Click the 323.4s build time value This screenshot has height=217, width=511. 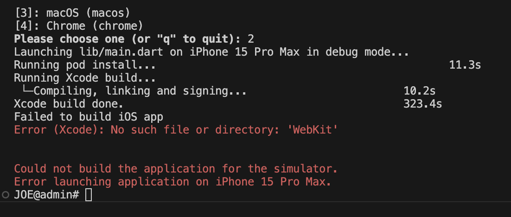(422, 103)
